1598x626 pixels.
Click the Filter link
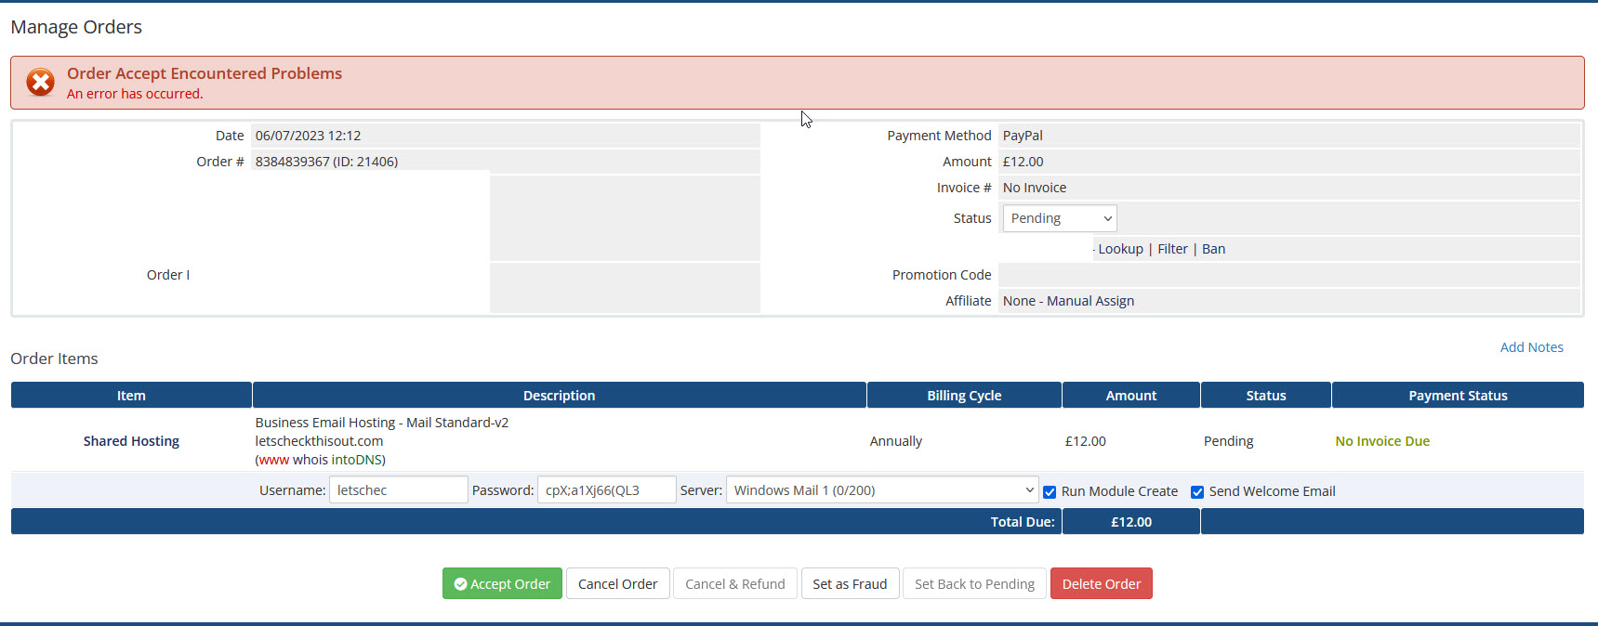(x=1172, y=249)
